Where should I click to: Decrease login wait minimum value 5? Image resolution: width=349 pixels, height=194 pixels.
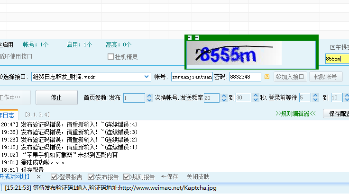click(315, 100)
